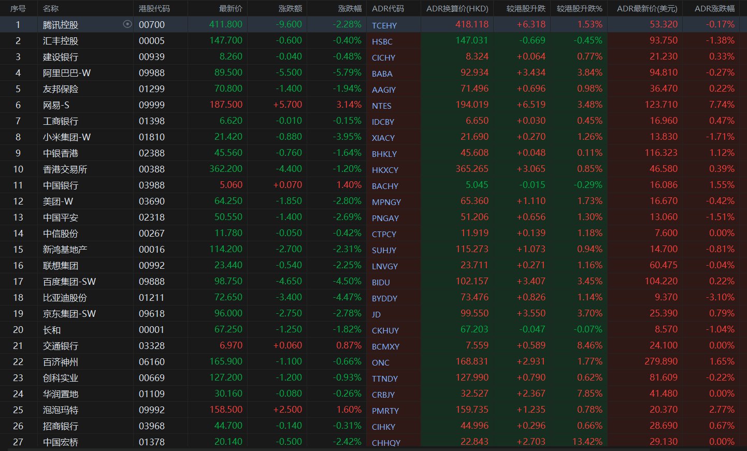Select the 中信股份 stock name
The width and height of the screenshot is (747, 451).
pos(61,234)
